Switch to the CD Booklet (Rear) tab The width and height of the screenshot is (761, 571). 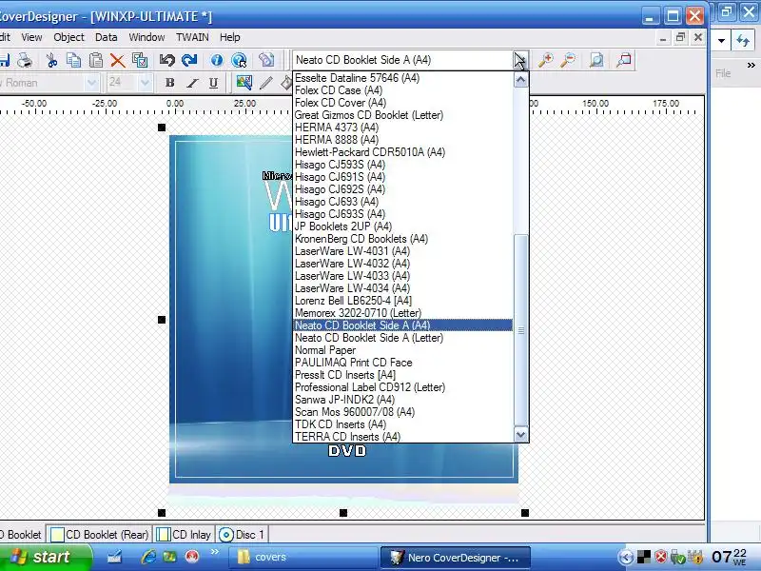click(100, 535)
